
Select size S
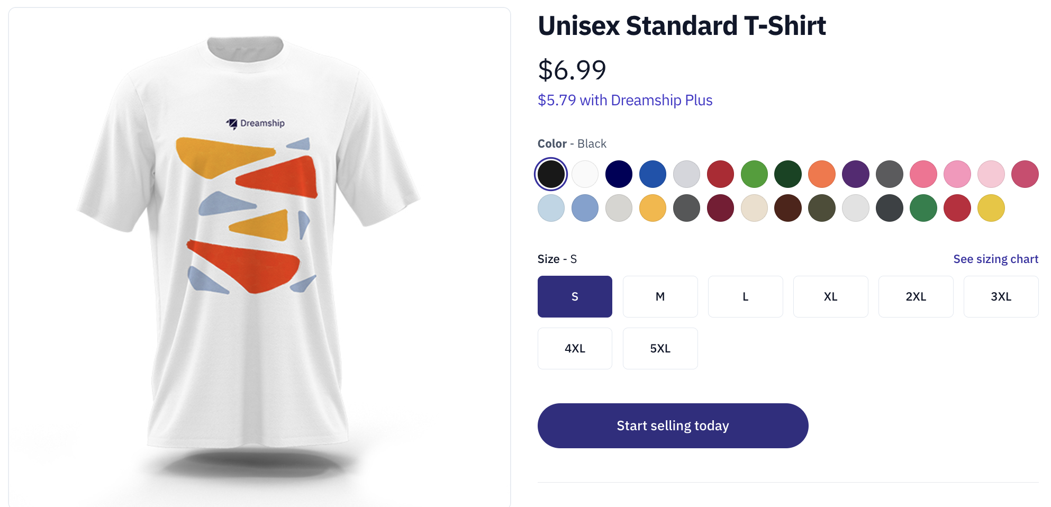tap(575, 296)
